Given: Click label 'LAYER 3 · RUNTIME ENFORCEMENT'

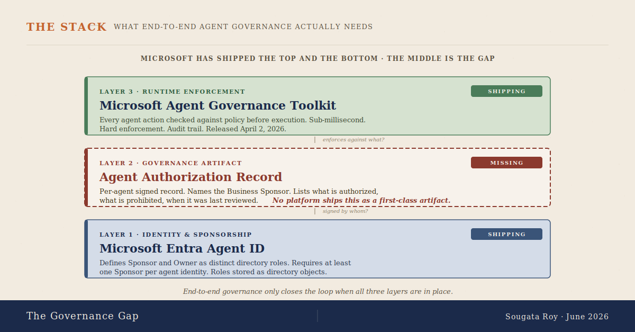Looking at the screenshot, I should pos(173,92).
